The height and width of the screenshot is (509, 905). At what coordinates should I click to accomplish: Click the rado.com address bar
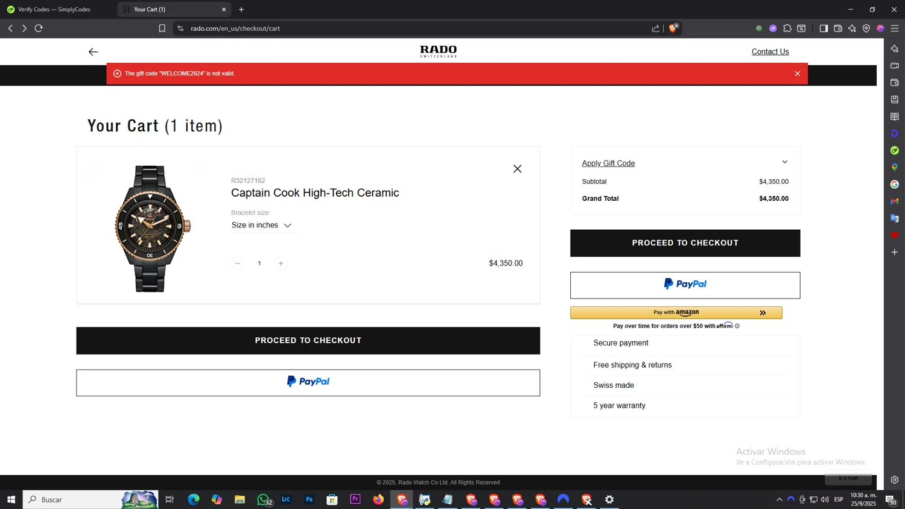click(x=416, y=28)
